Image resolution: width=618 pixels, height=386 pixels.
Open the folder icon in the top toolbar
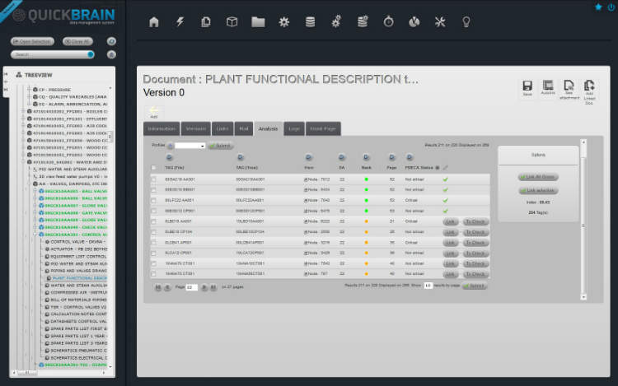258,21
